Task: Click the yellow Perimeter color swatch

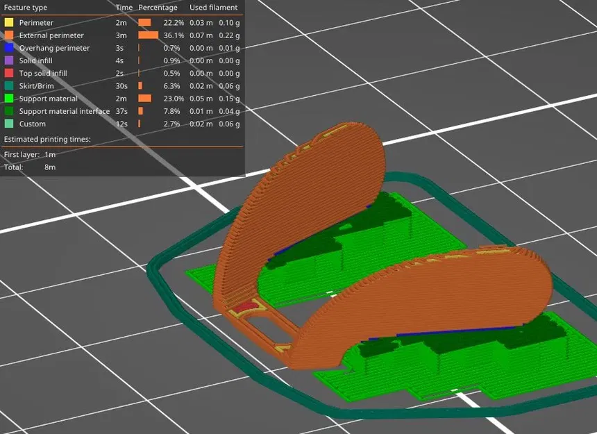Action: [x=9, y=22]
